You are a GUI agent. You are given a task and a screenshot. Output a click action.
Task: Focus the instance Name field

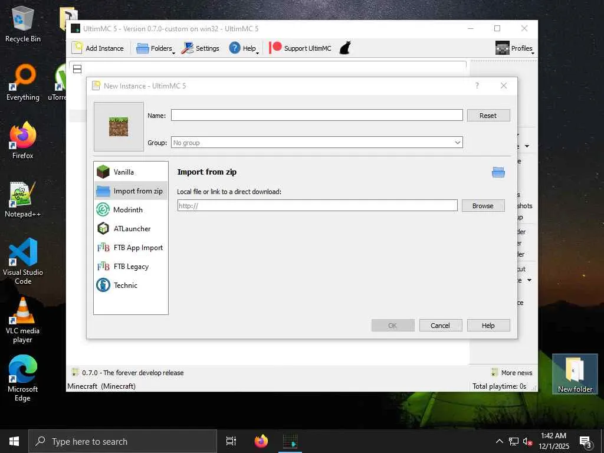point(317,115)
